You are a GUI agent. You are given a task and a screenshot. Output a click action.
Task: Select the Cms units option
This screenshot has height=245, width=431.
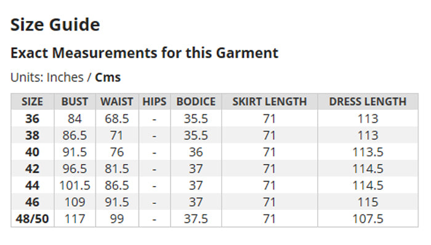[x=108, y=77]
